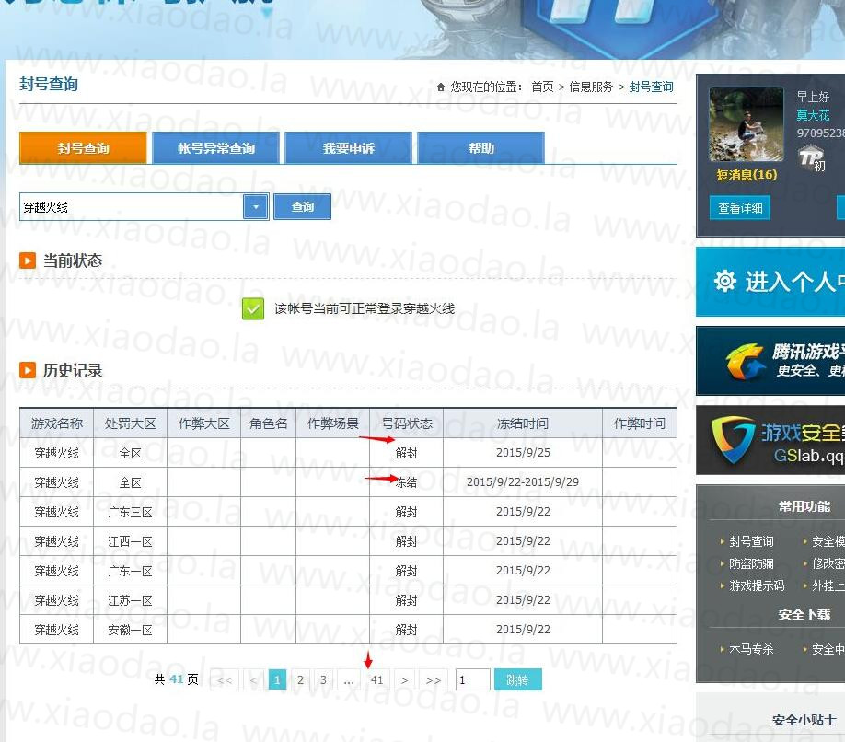This screenshot has height=742, width=845.
Task: Click 封号查询 breadcrumb link
Action: 651,87
